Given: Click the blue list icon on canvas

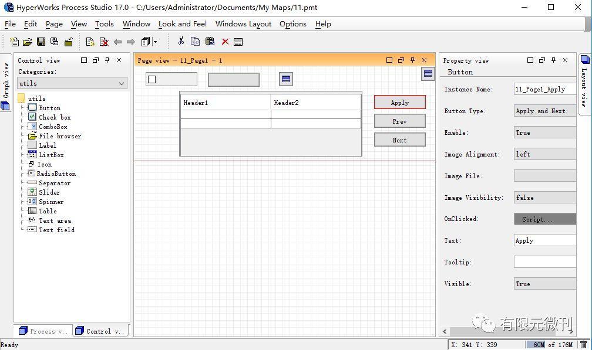Looking at the screenshot, I should click(x=286, y=79).
